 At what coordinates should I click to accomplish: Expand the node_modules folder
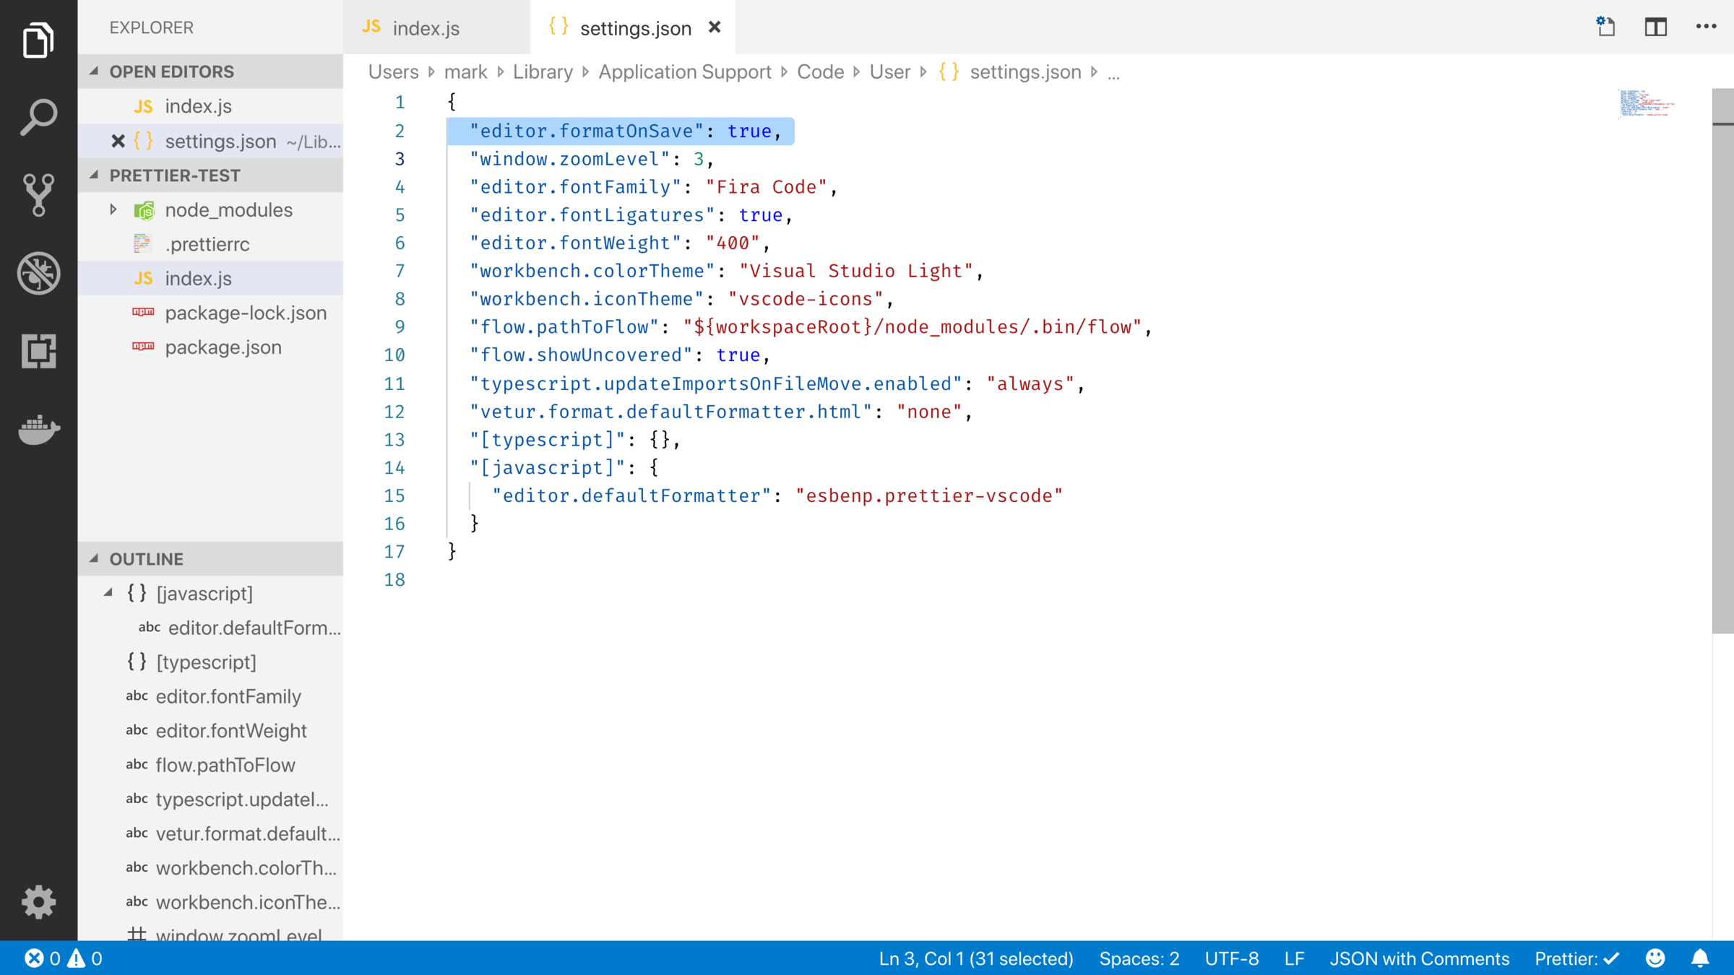[113, 210]
